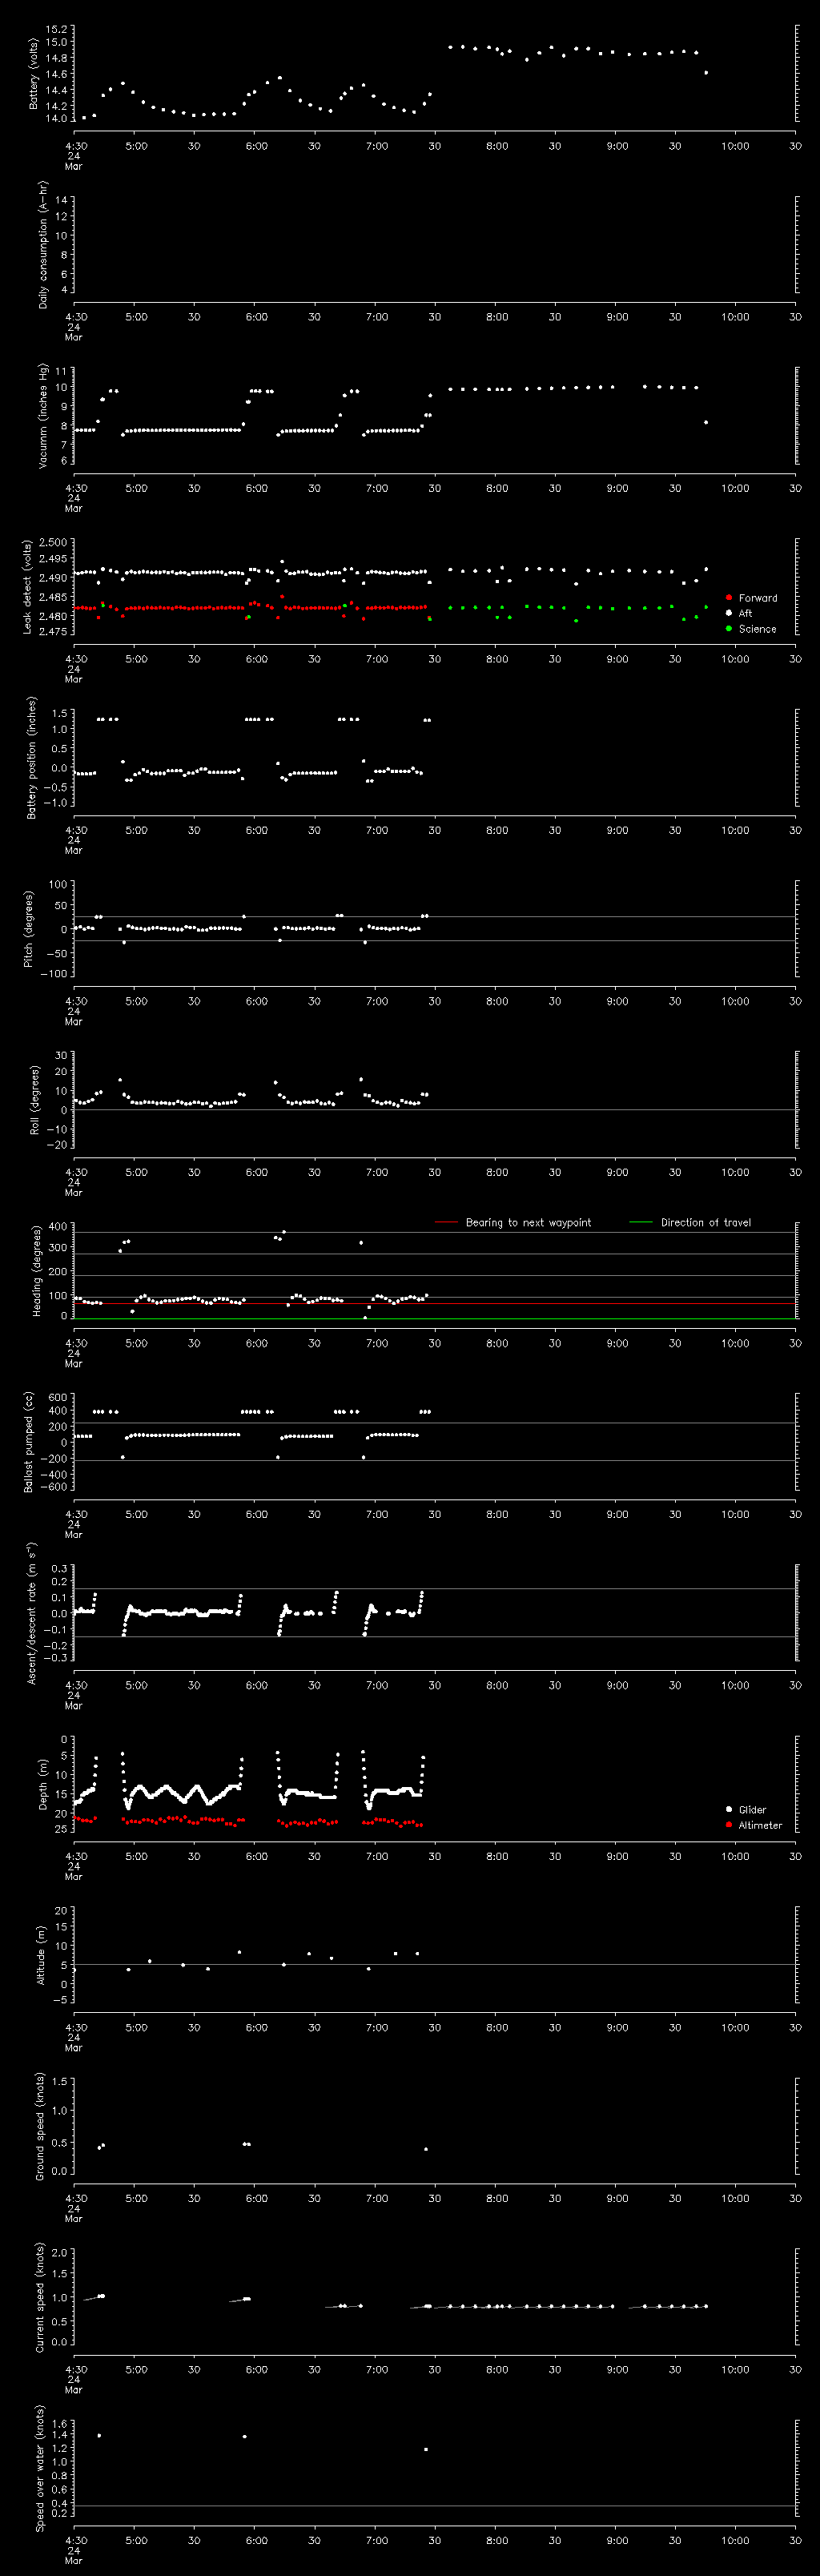This screenshot has height=2576, width=820.
Task: Click the "Battery position (inches)" axis title
Action: [x=31, y=758]
